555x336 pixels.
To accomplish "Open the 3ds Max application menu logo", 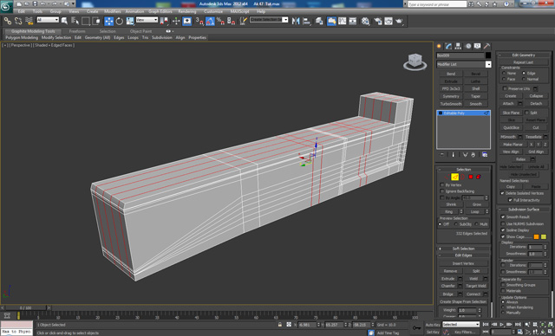I will [x=6, y=6].
